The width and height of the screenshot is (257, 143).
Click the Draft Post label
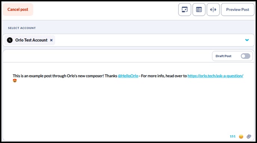pos(223,56)
